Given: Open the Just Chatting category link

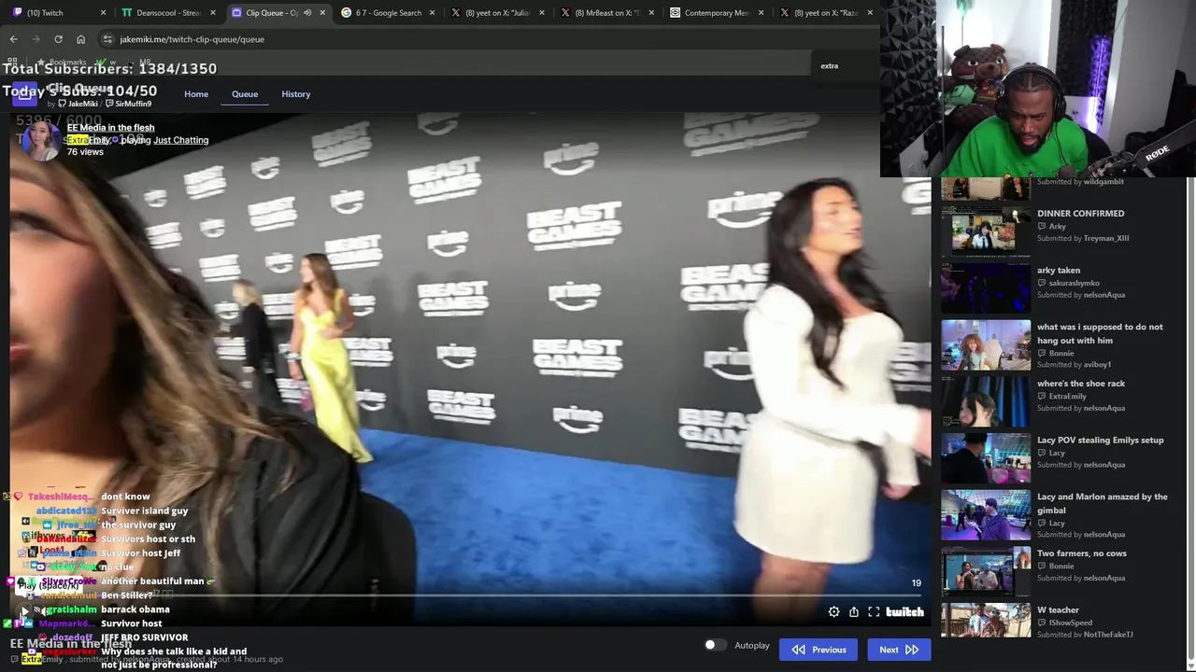Looking at the screenshot, I should (x=181, y=140).
